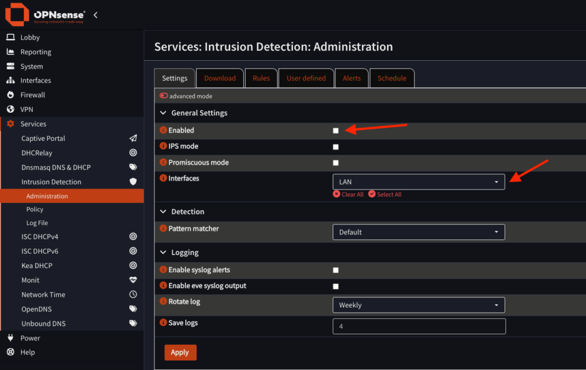Open the Interfaces LAN dropdown
The image size is (586, 370).
pyautogui.click(x=418, y=182)
